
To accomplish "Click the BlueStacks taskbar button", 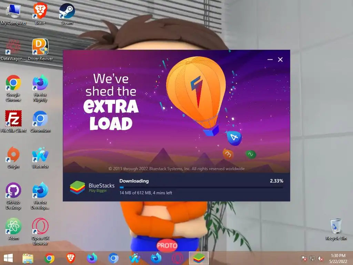I will click(199, 258).
